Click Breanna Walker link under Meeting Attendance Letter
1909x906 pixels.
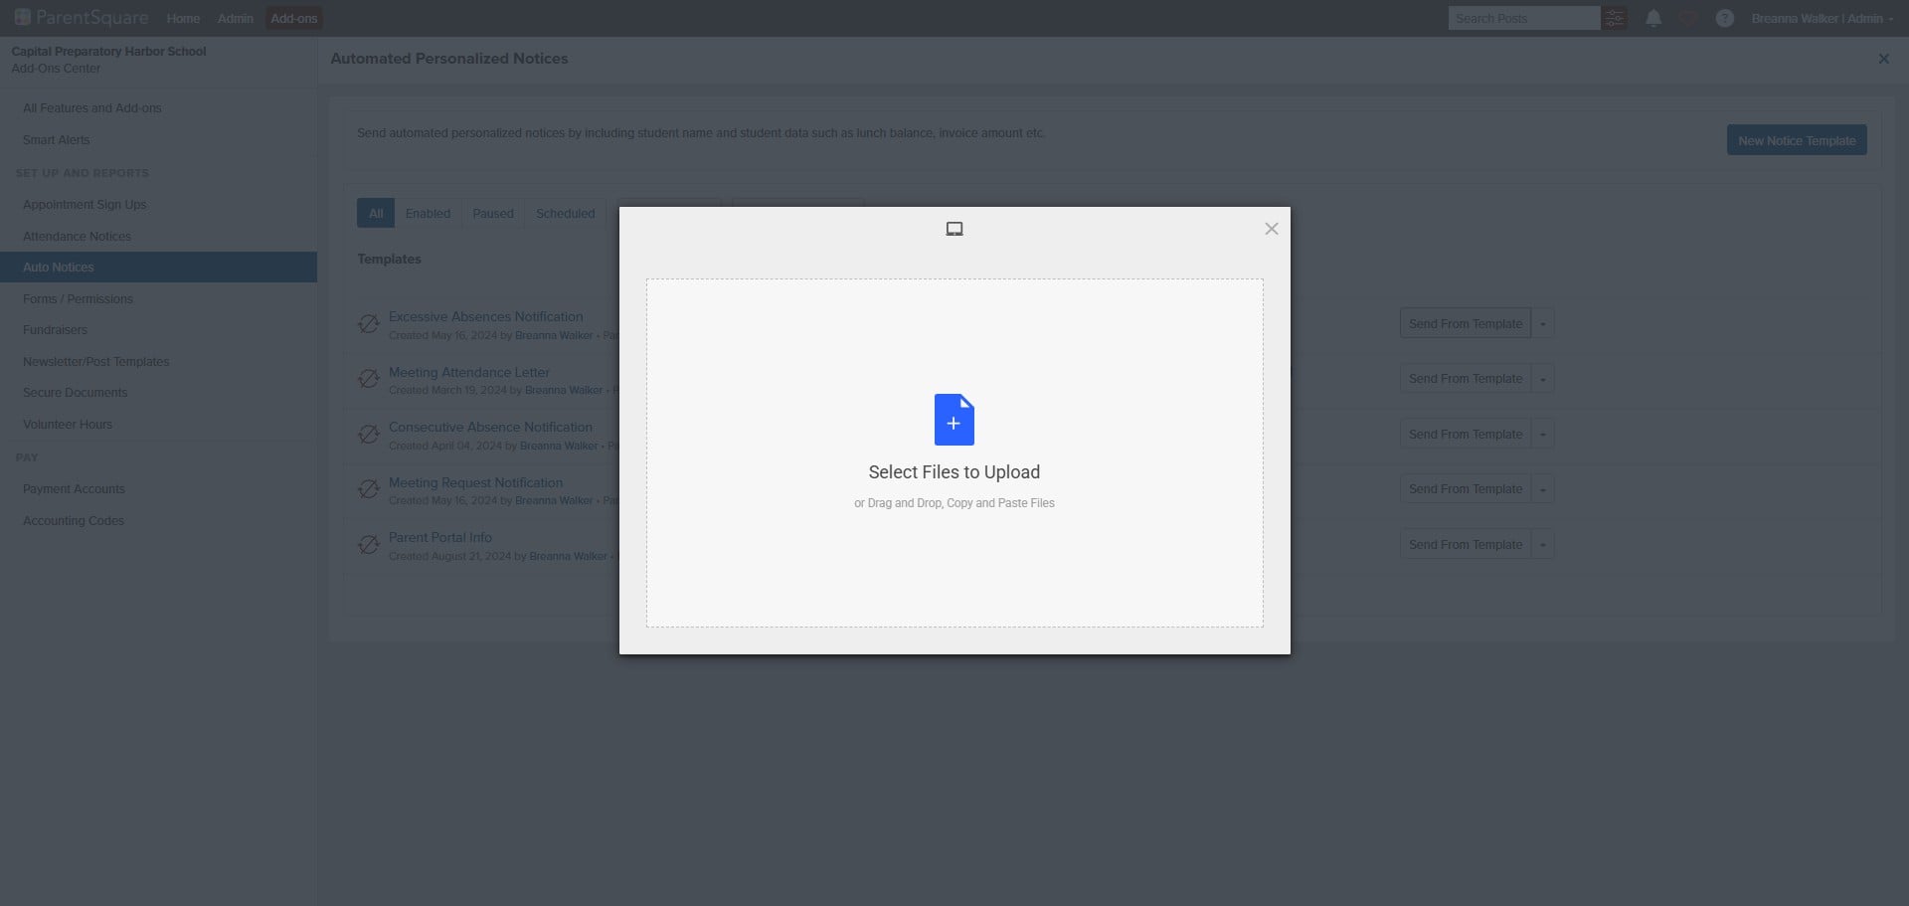coord(564,390)
